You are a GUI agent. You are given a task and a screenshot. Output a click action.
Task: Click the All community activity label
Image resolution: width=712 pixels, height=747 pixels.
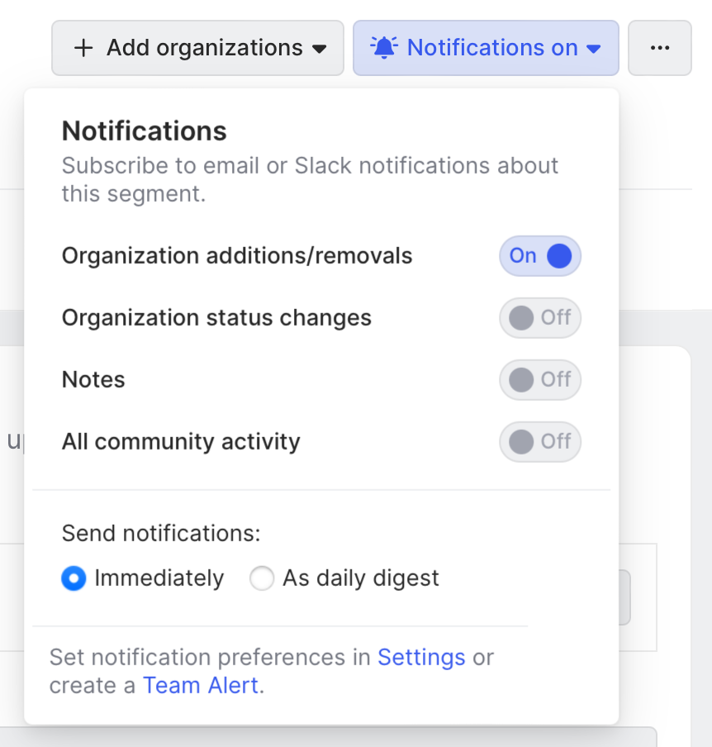(181, 442)
